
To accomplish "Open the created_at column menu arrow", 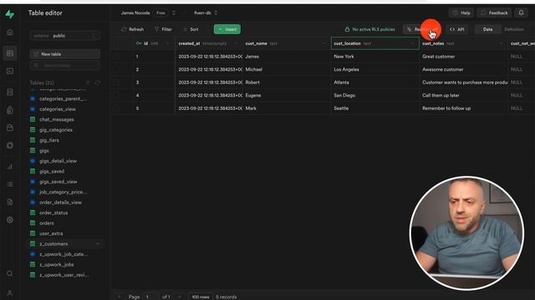I will pyautogui.click(x=236, y=43).
